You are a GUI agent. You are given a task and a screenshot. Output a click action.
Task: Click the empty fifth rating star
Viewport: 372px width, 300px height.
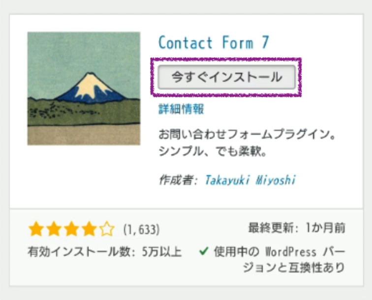(x=107, y=229)
